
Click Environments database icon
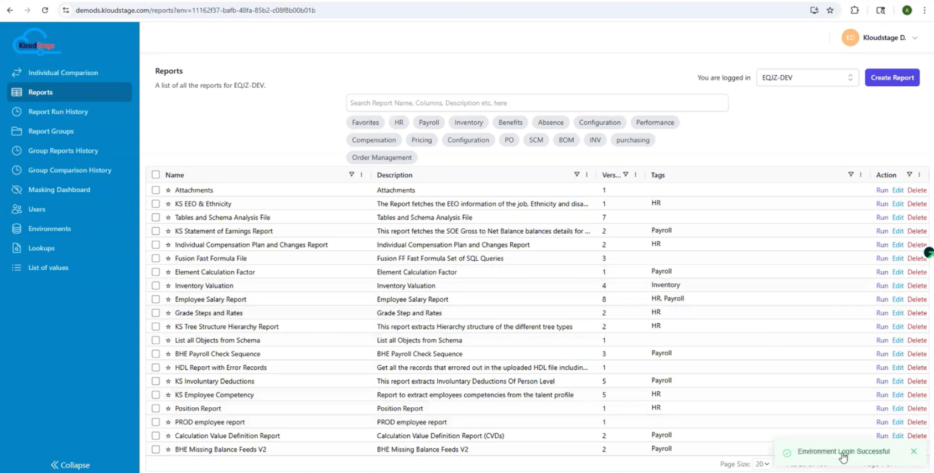[x=17, y=229]
